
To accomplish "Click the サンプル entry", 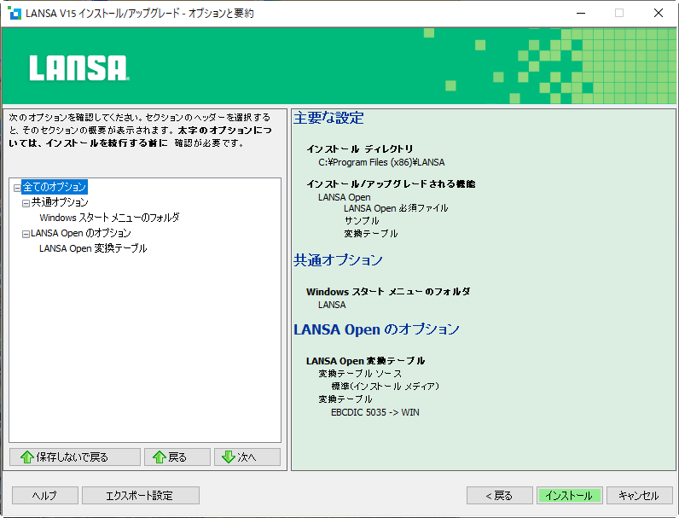I will (362, 221).
